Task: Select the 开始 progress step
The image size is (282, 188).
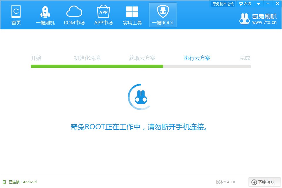Action: point(36,58)
